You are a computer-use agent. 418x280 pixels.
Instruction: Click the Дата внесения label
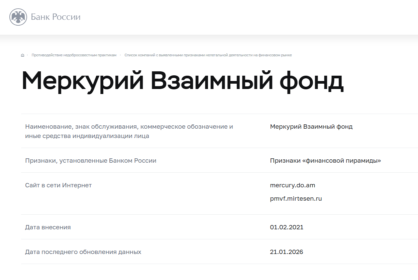[x=48, y=227]
